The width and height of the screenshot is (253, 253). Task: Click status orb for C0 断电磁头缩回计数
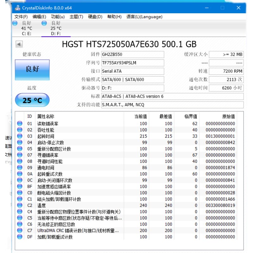(20, 193)
